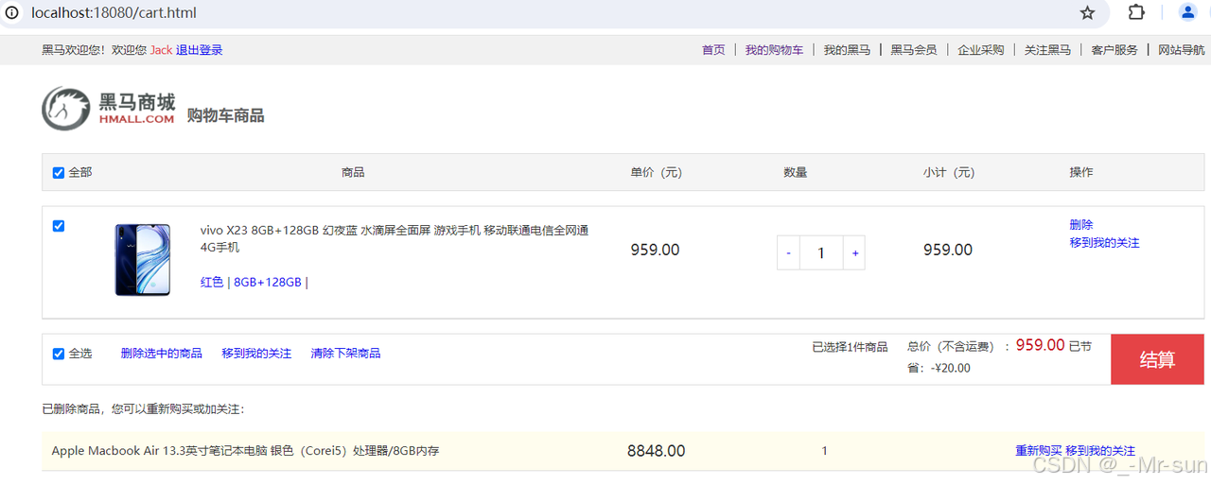This screenshot has height=485, width=1211.
Task: Click the red total price 959.00
Action: point(1041,346)
